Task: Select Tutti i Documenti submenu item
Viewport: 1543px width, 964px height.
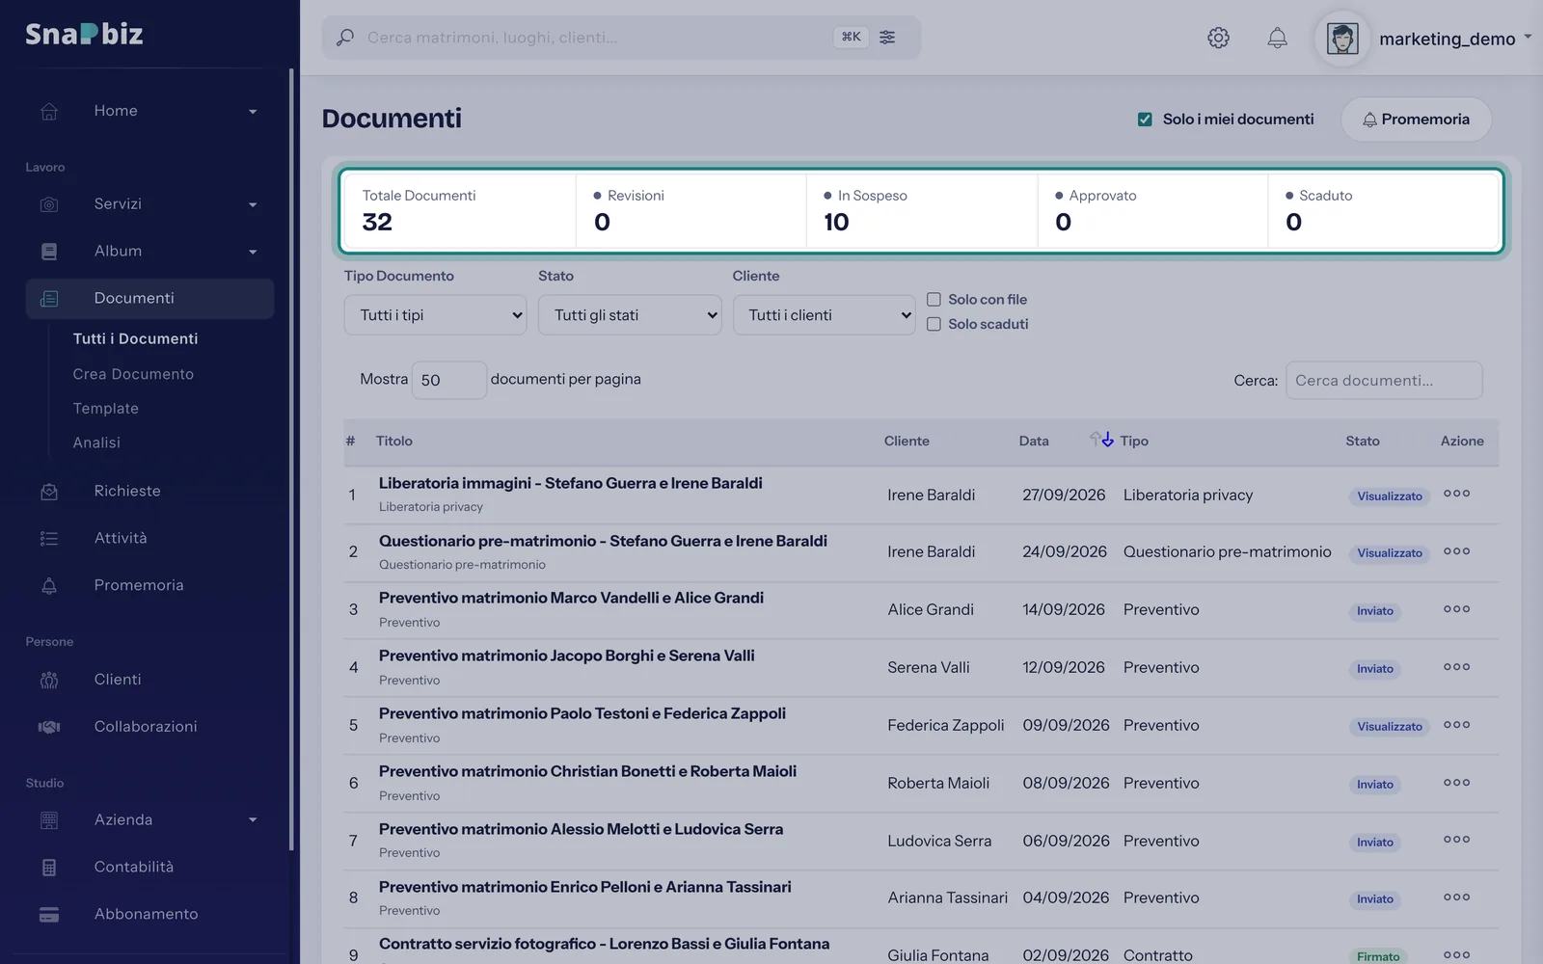Action: [136, 339]
